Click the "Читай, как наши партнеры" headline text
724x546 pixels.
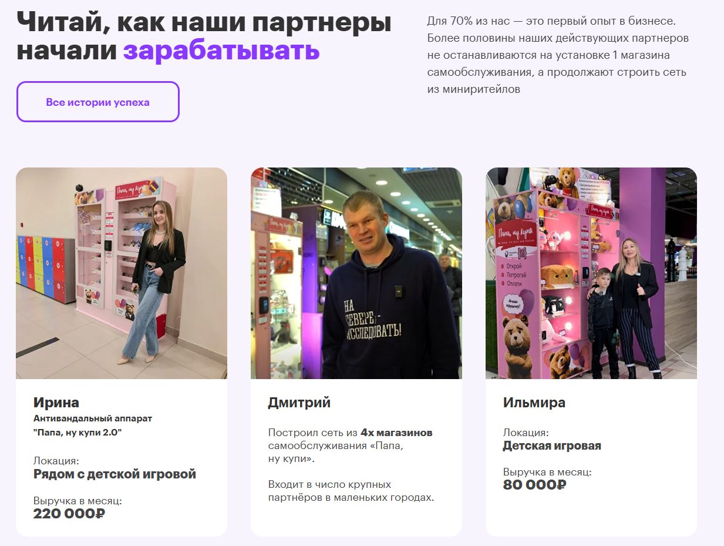tap(204, 23)
